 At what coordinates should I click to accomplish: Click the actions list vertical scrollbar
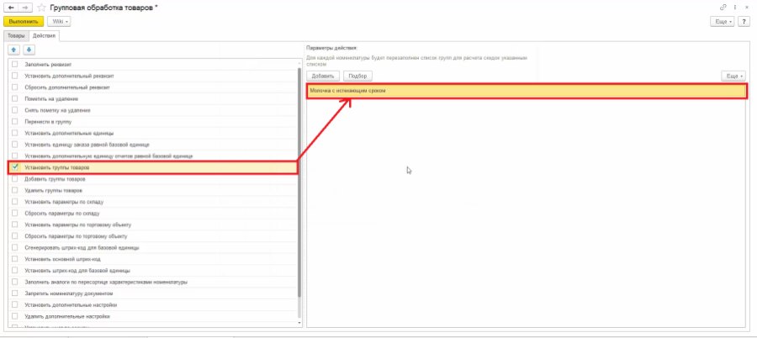click(299, 182)
